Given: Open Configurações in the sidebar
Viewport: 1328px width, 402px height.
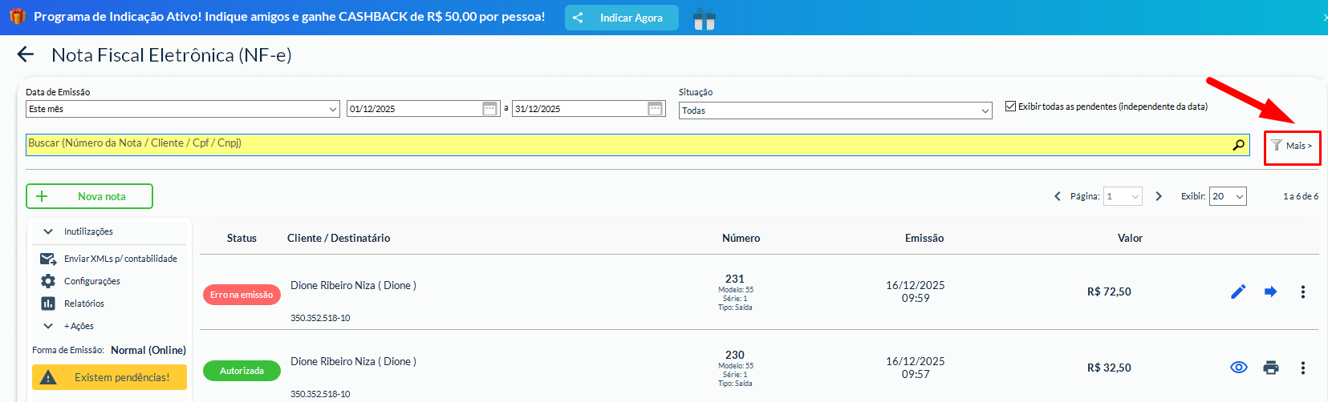Looking at the screenshot, I should 91,281.
